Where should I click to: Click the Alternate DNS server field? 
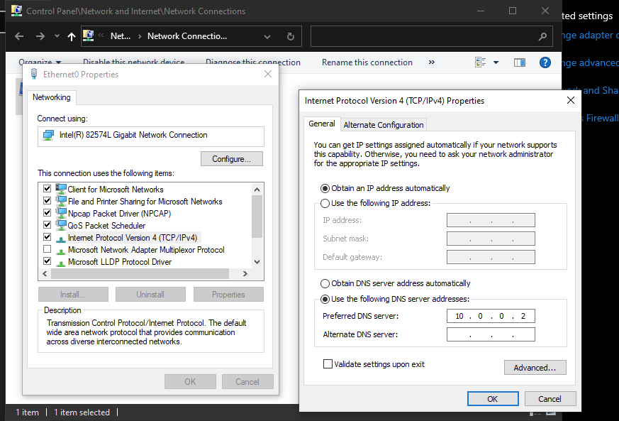click(491, 334)
